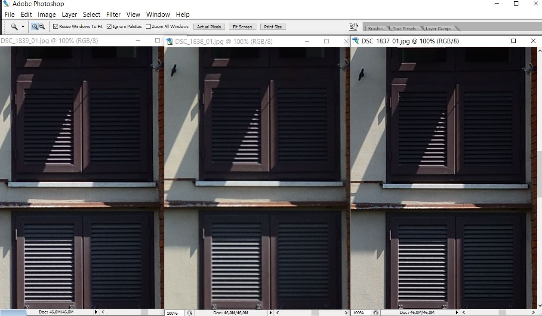
Task: Click the Adobe Photoshop app icon in title bar
Action: pos(6,4)
